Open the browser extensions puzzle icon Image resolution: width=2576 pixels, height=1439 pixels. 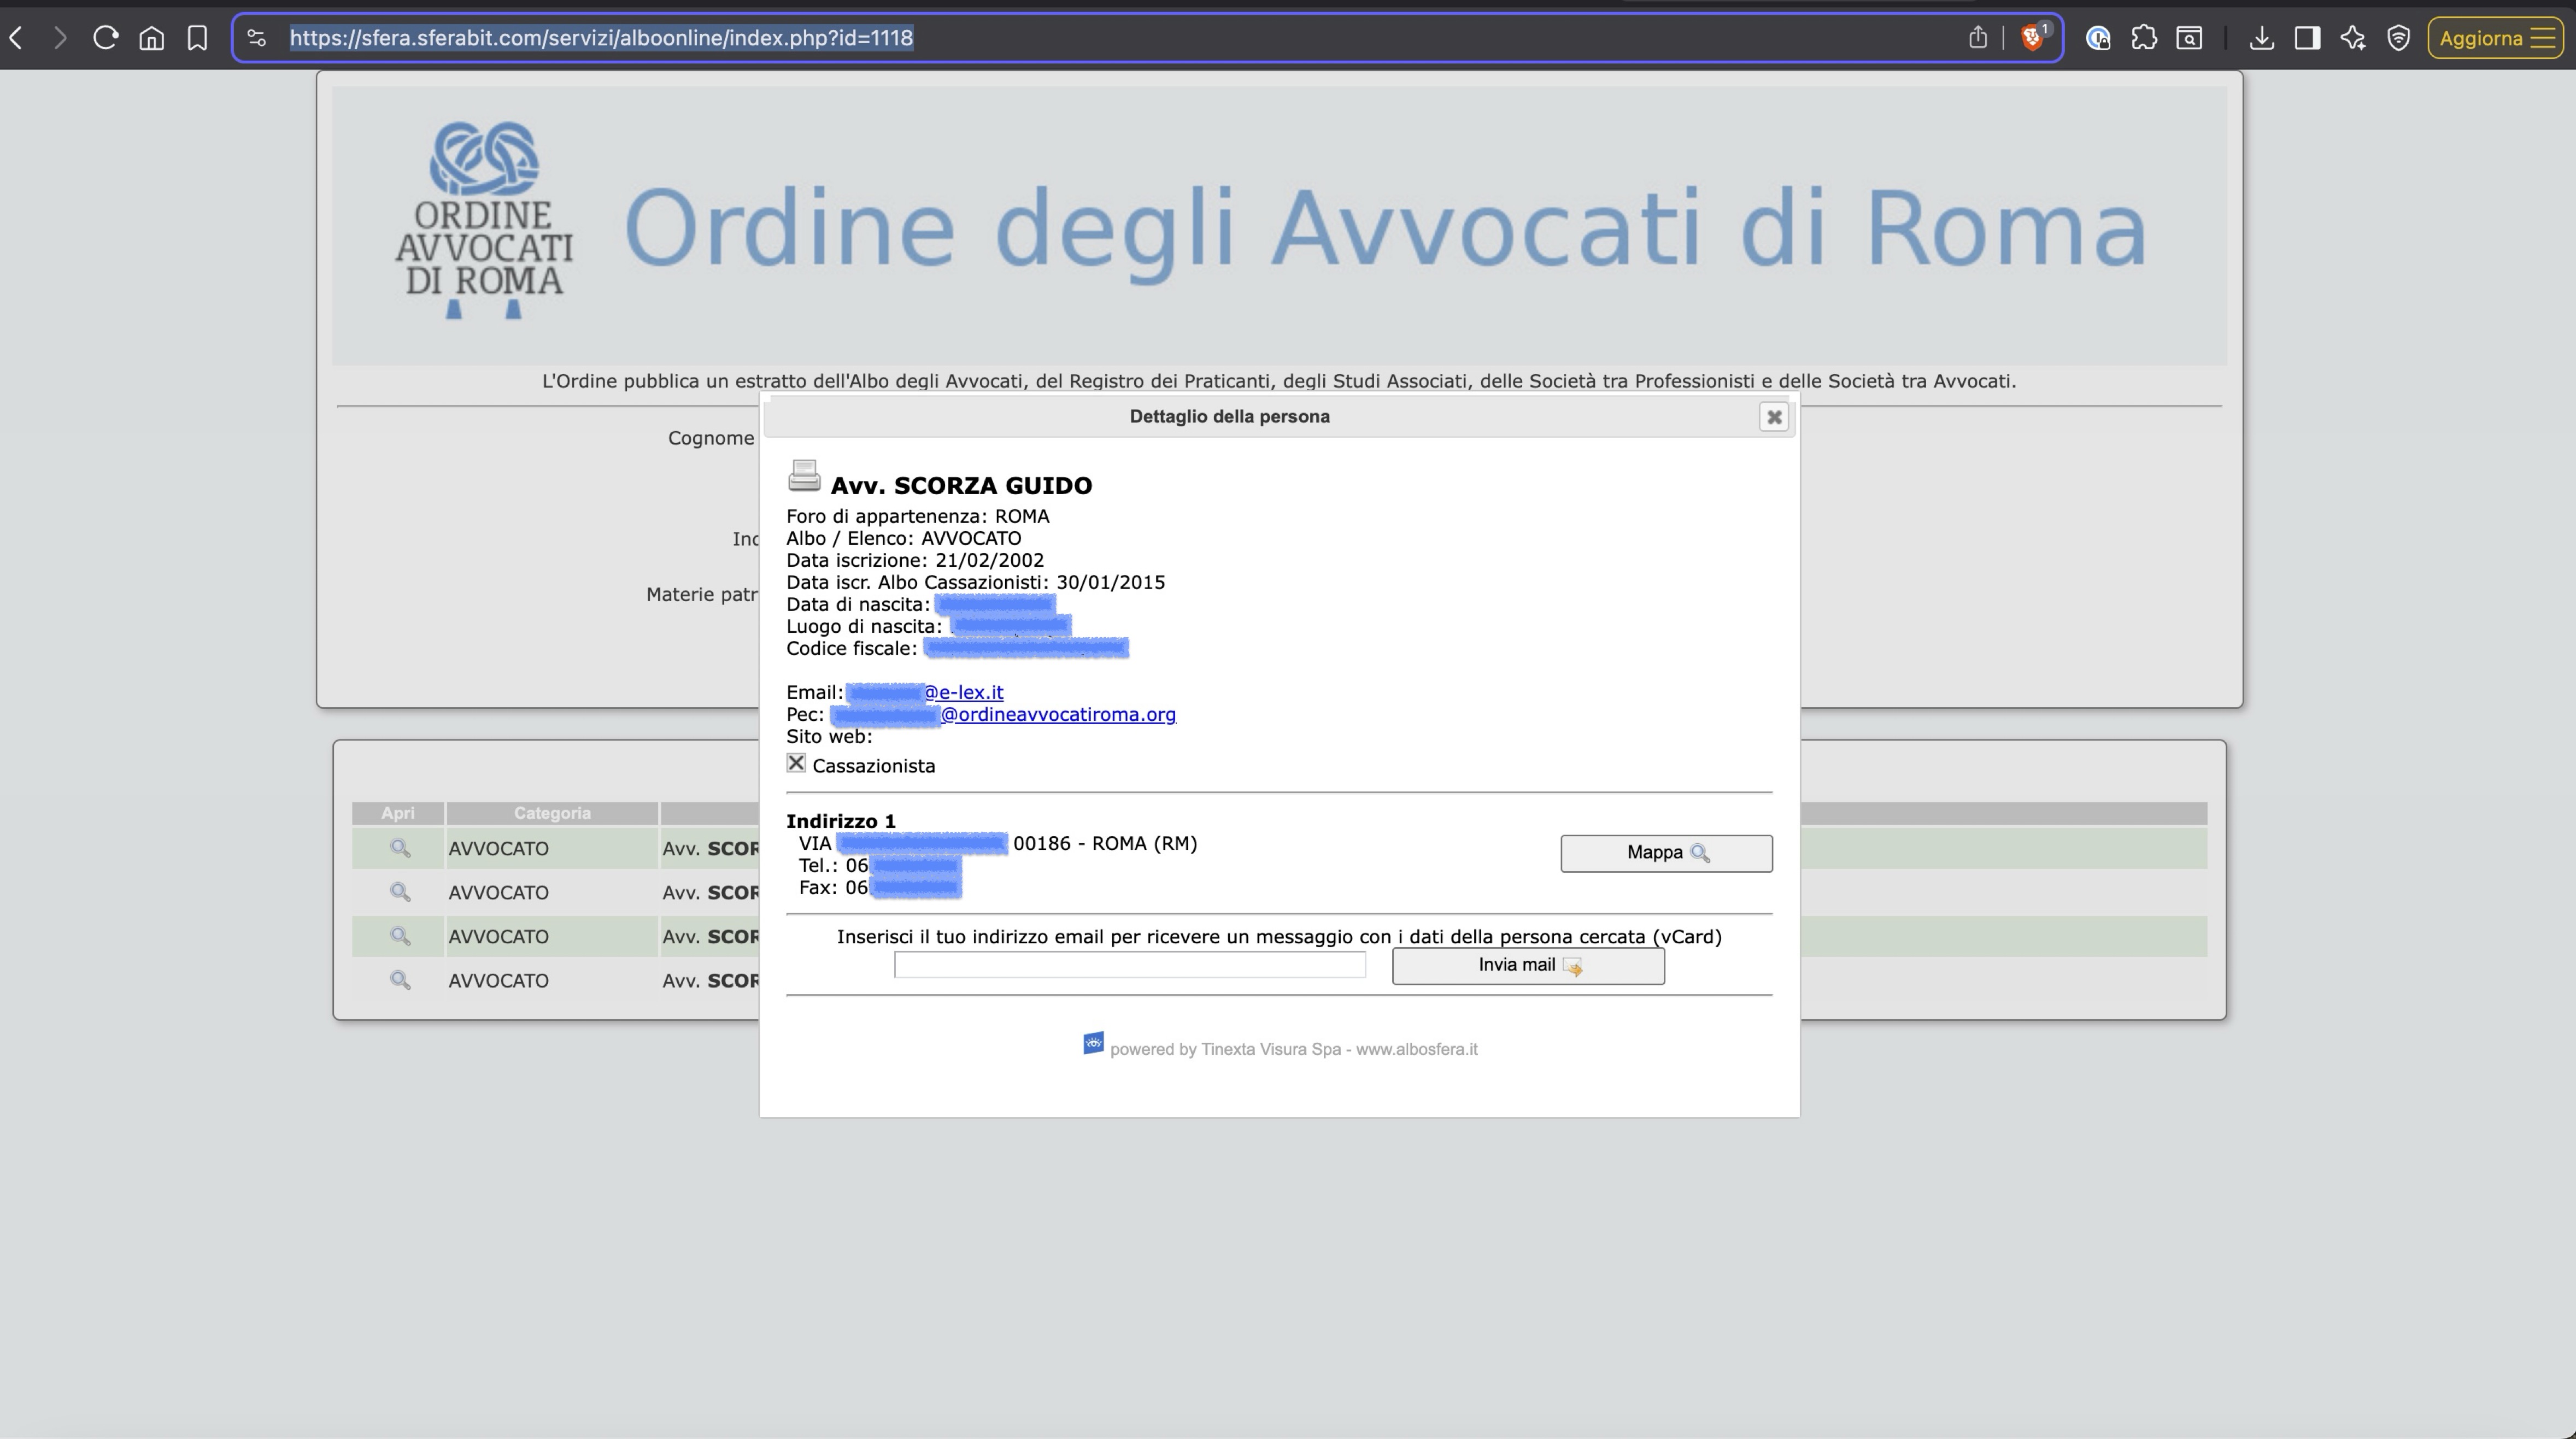(x=2143, y=38)
